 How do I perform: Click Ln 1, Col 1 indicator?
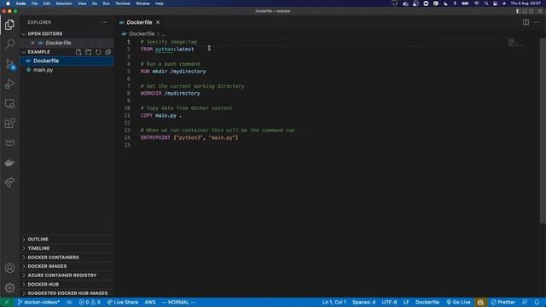(334, 302)
